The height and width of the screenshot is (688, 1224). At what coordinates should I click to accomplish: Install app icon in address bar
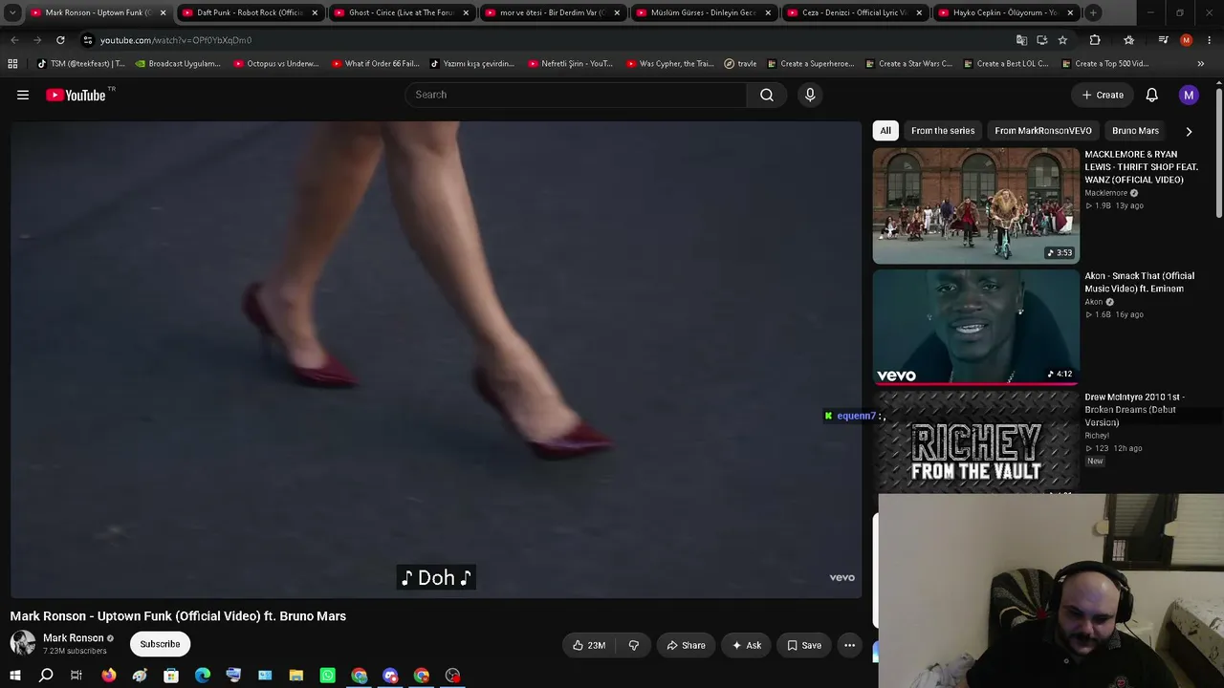1041,40
